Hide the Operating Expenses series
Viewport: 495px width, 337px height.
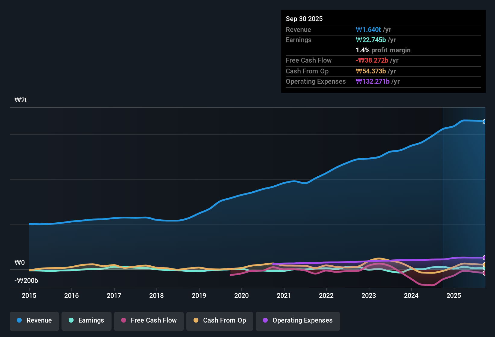click(x=298, y=321)
